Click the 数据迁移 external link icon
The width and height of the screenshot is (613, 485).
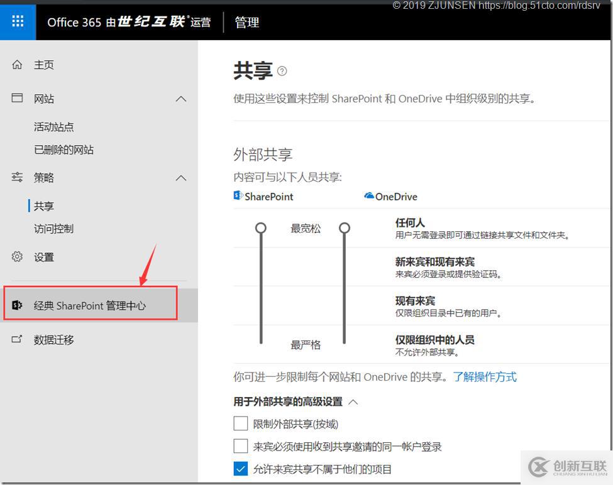17,339
